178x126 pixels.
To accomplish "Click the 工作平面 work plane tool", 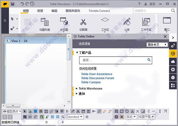I will tap(146, 24).
